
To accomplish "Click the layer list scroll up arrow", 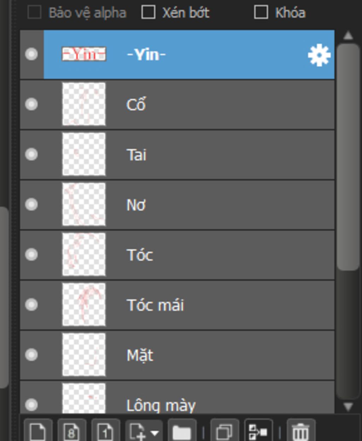I will pyautogui.click(x=348, y=35).
